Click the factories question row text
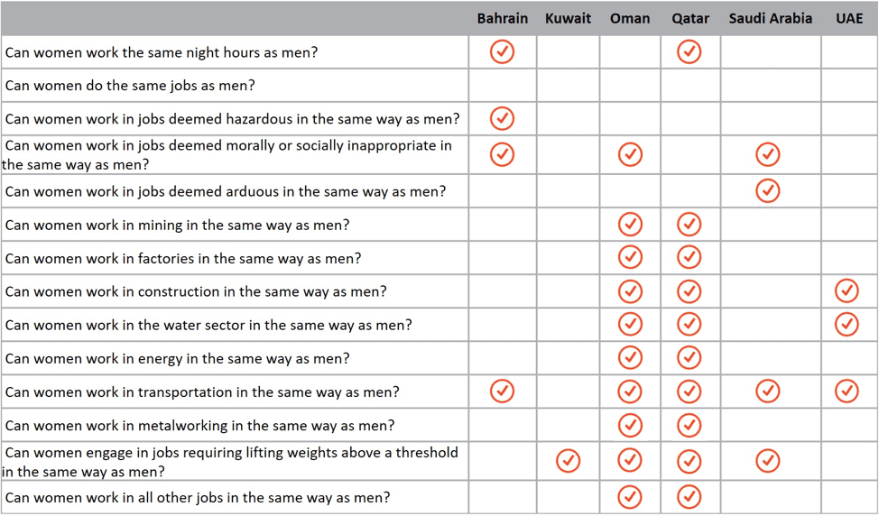 (183, 258)
